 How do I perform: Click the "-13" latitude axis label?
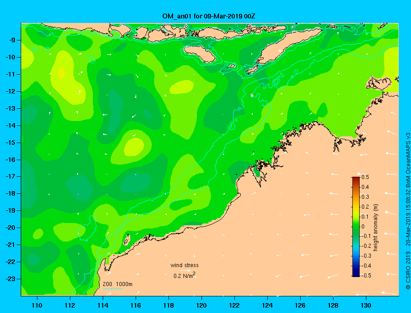10,108
